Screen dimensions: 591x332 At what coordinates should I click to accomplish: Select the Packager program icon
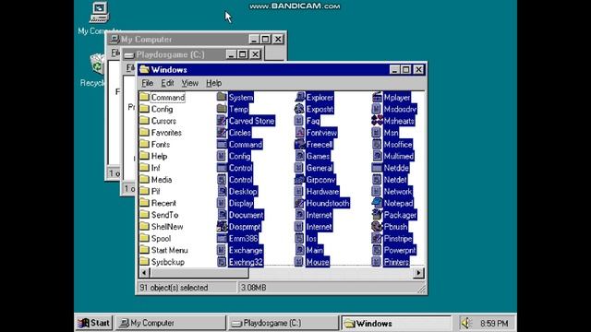(x=377, y=215)
